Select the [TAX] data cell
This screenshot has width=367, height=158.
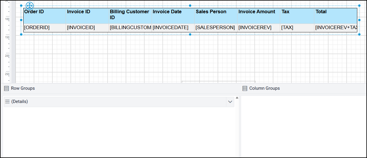[297, 28]
